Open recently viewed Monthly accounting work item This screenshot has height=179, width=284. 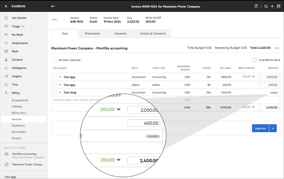[24, 156]
